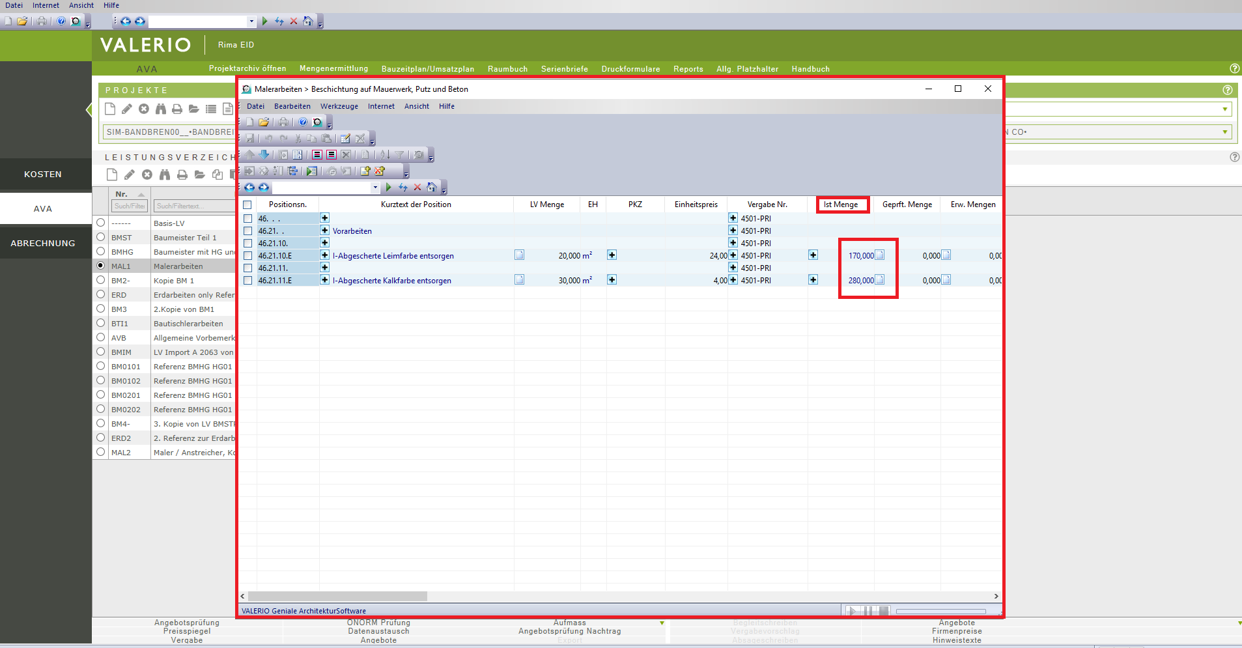This screenshot has height=648, width=1242.
Task: Click the ABRECHNUNG sidebar button
Action: pos(43,243)
